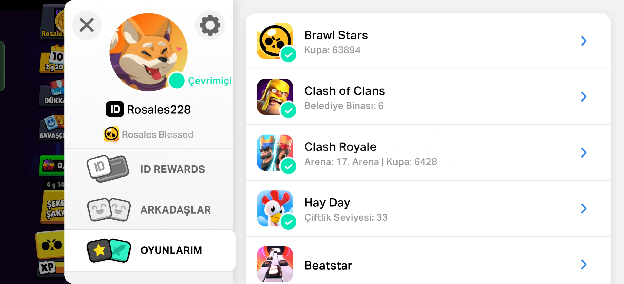Open the settings gear icon
The height and width of the screenshot is (284, 624).
click(x=210, y=25)
